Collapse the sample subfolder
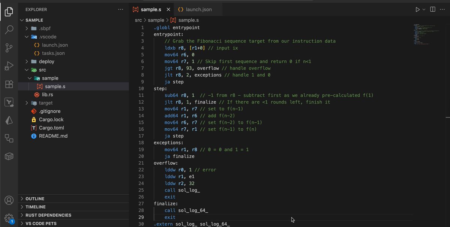This screenshot has width=450, height=227. (x=73, y=78)
